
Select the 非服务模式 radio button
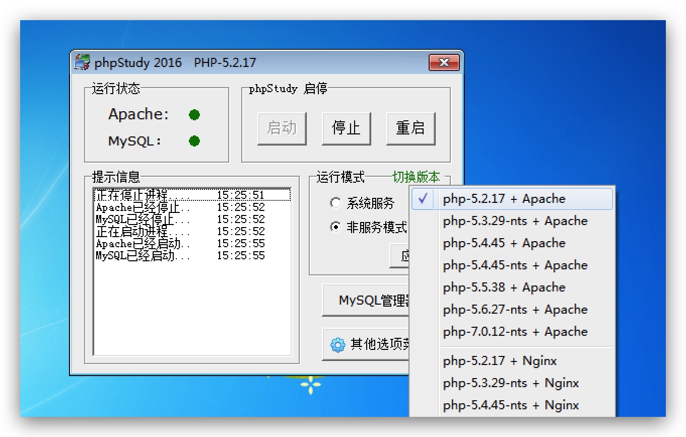(x=335, y=227)
